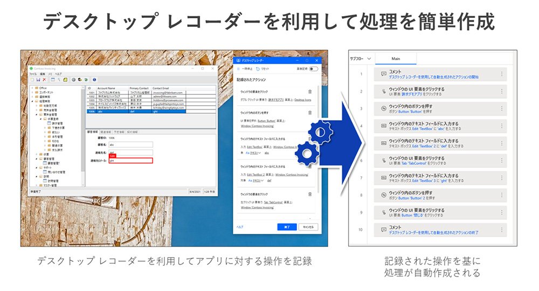539x291 pixels.
Task: Open the ヘルプ link in recorder footer
Action: click(240, 227)
